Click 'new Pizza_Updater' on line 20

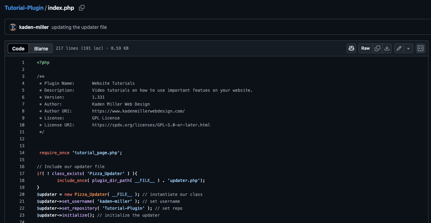[x=86, y=194]
